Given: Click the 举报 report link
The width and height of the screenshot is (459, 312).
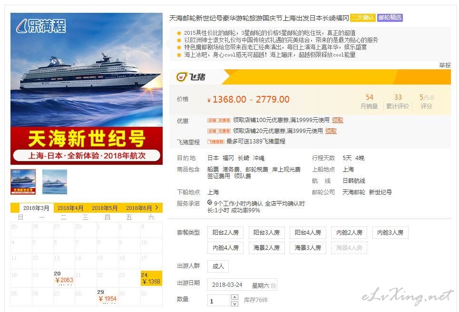Looking at the screenshot, I should tap(445, 65).
